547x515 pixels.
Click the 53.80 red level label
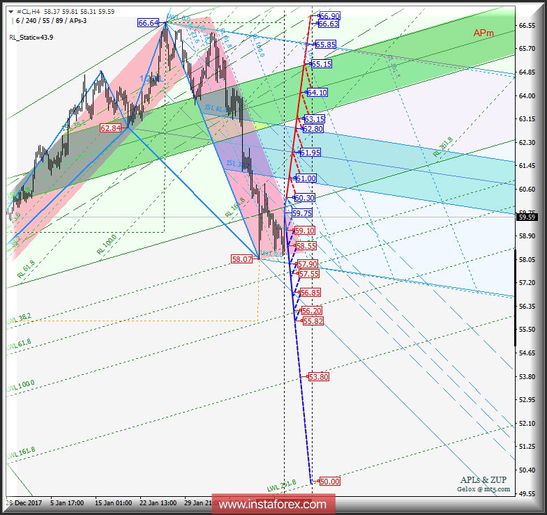tap(318, 376)
